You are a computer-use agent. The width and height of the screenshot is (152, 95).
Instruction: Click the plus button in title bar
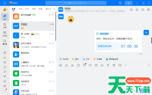128,3
